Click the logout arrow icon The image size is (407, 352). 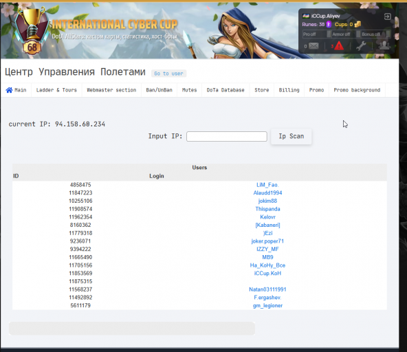click(387, 16)
